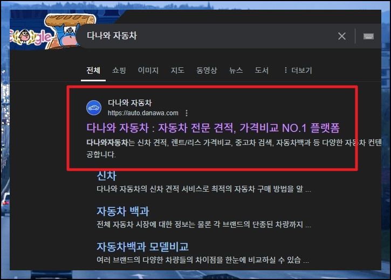Click the description 여러 브랜드의 다양한 차량들의 차이점을

click(203, 260)
